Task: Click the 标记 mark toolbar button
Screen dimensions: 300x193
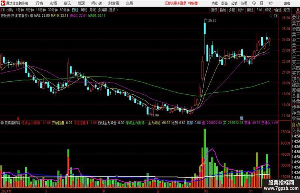Action: click(x=268, y=10)
